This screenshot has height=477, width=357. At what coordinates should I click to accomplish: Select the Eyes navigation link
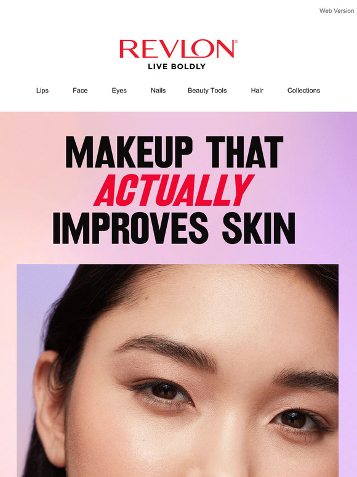(119, 91)
